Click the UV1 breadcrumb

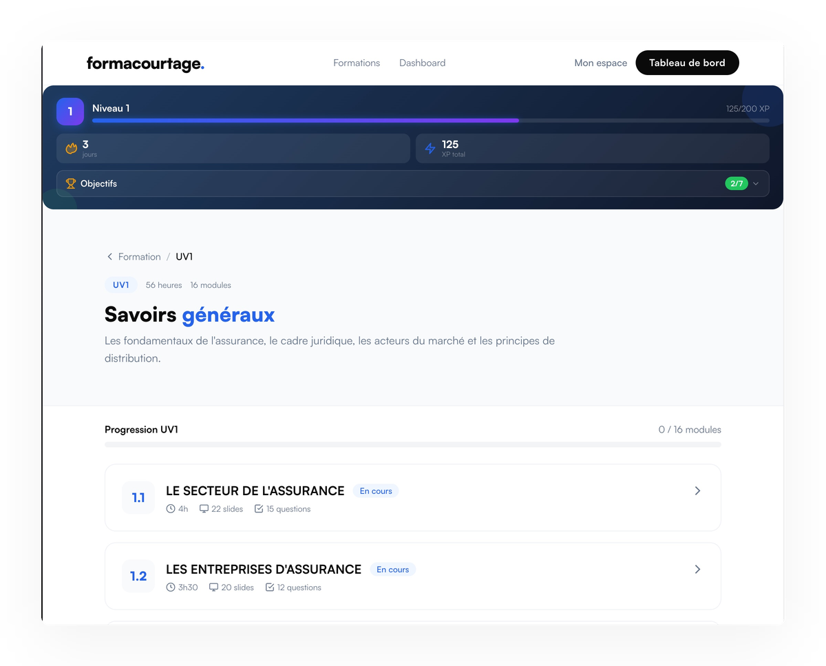point(184,257)
